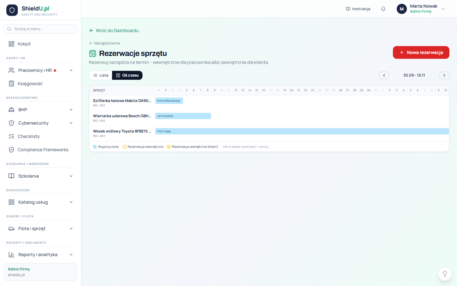Switch to Lista view
Image resolution: width=457 pixels, height=286 pixels.
pyautogui.click(x=101, y=75)
